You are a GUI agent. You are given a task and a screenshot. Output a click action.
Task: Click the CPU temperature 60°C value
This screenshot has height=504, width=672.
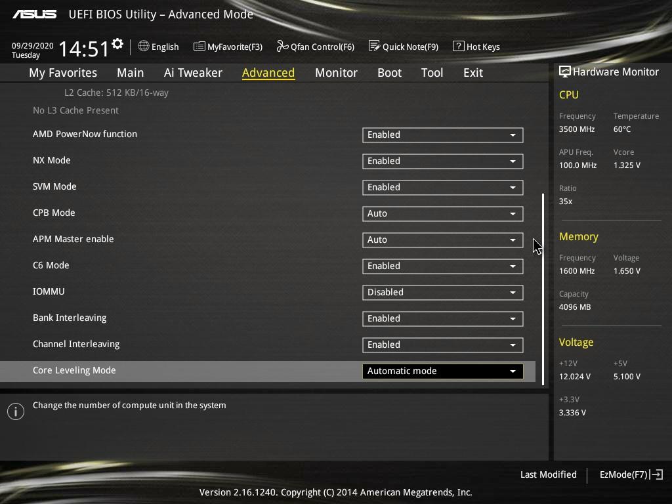click(x=622, y=129)
